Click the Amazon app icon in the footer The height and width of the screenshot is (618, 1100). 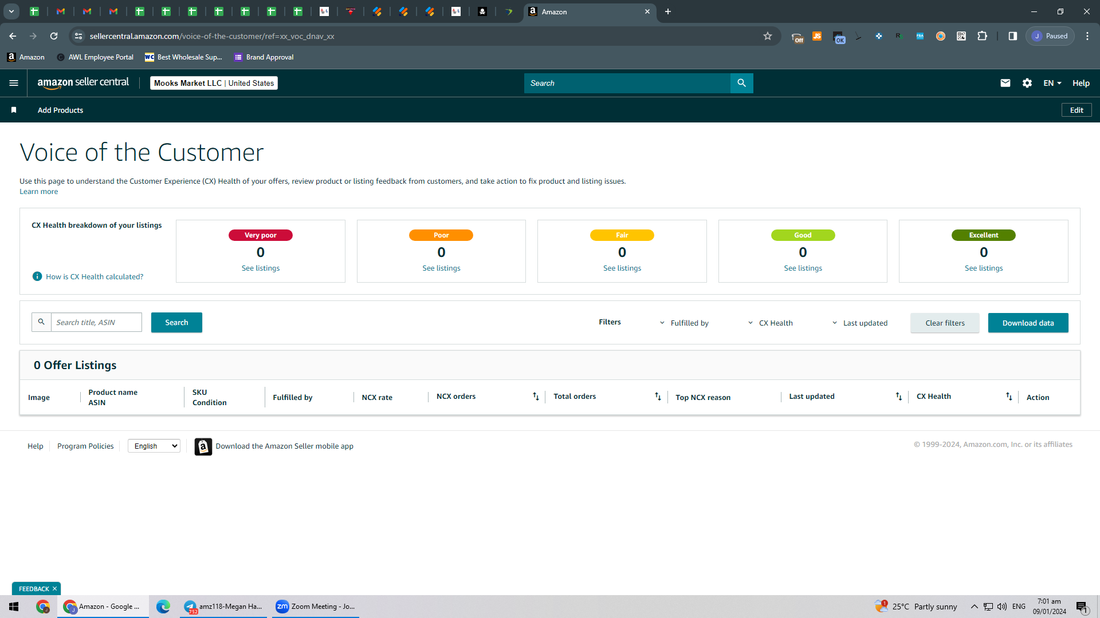tap(203, 446)
